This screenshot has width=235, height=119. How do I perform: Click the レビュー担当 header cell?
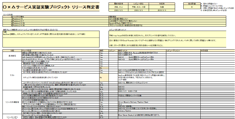[x=139, y=4]
